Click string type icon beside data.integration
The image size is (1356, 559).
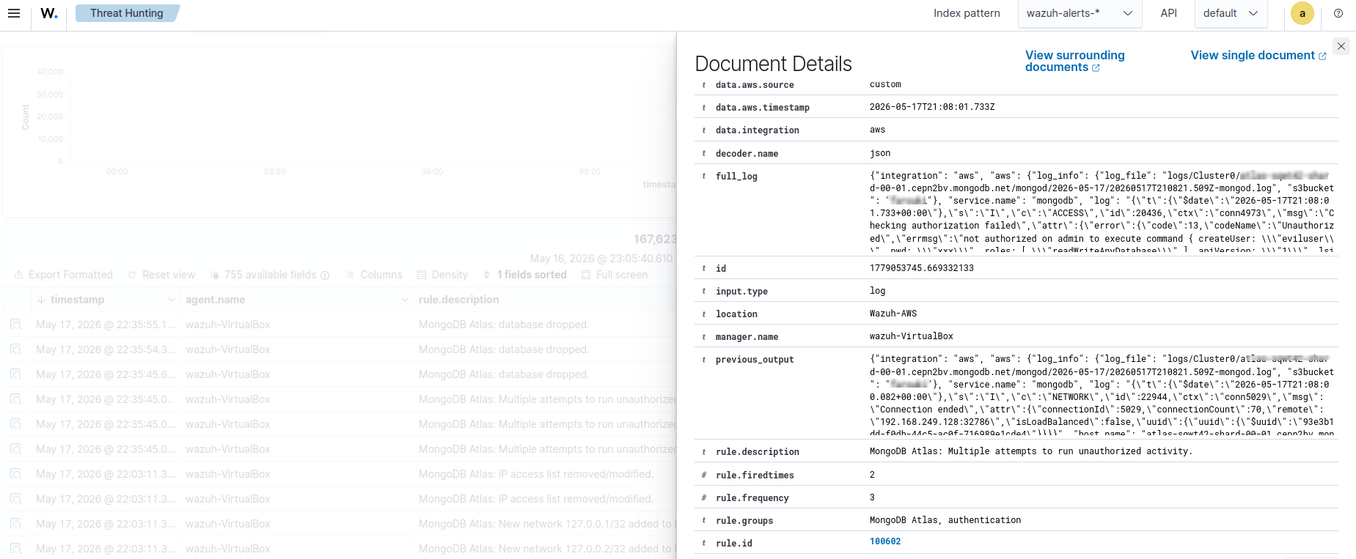click(704, 130)
